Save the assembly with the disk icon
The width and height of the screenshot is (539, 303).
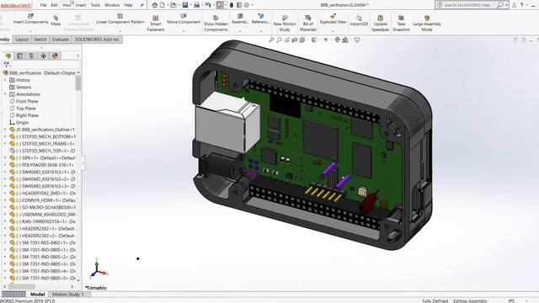(185, 5)
